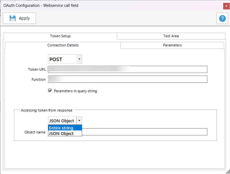
Task: Pick JSON Object in the dropdown list
Action: point(65,133)
